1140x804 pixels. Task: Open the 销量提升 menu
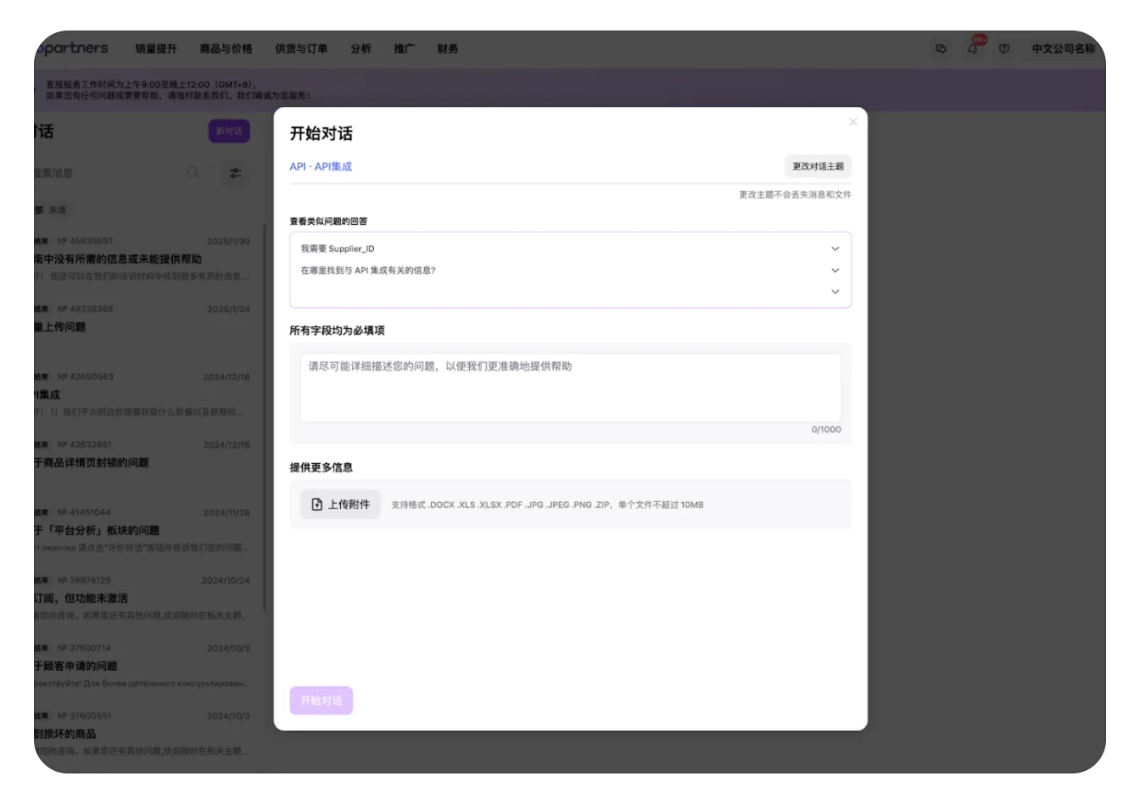pyautogui.click(x=156, y=49)
